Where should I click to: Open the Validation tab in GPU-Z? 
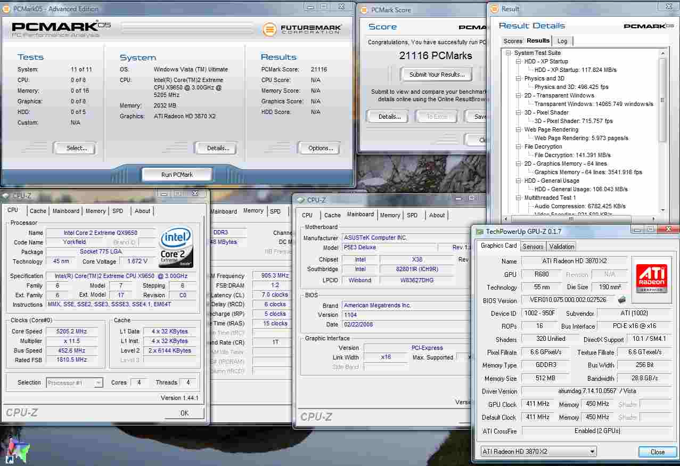tap(562, 246)
